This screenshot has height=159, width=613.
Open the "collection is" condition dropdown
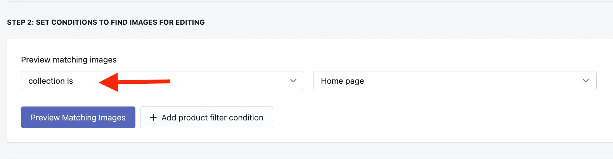[x=163, y=81]
